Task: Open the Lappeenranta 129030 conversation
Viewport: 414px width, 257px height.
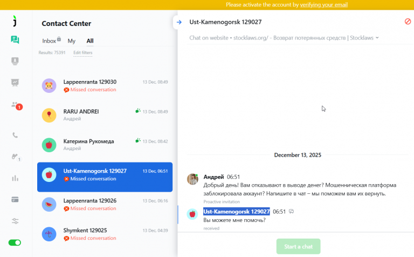Action: pyautogui.click(x=105, y=86)
